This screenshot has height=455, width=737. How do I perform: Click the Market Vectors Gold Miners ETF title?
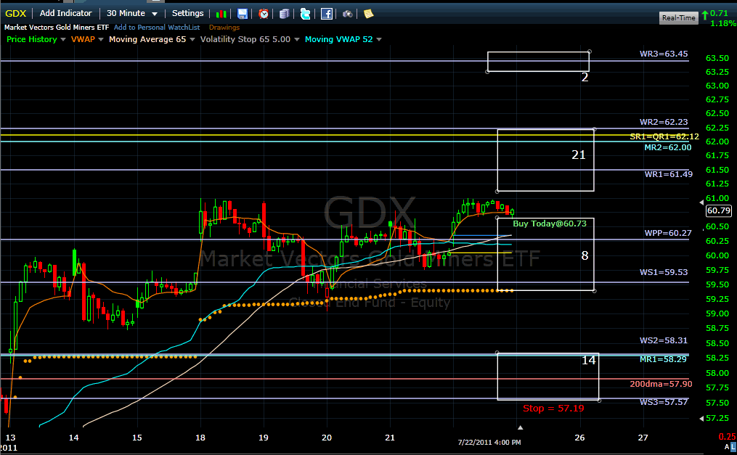coord(57,28)
